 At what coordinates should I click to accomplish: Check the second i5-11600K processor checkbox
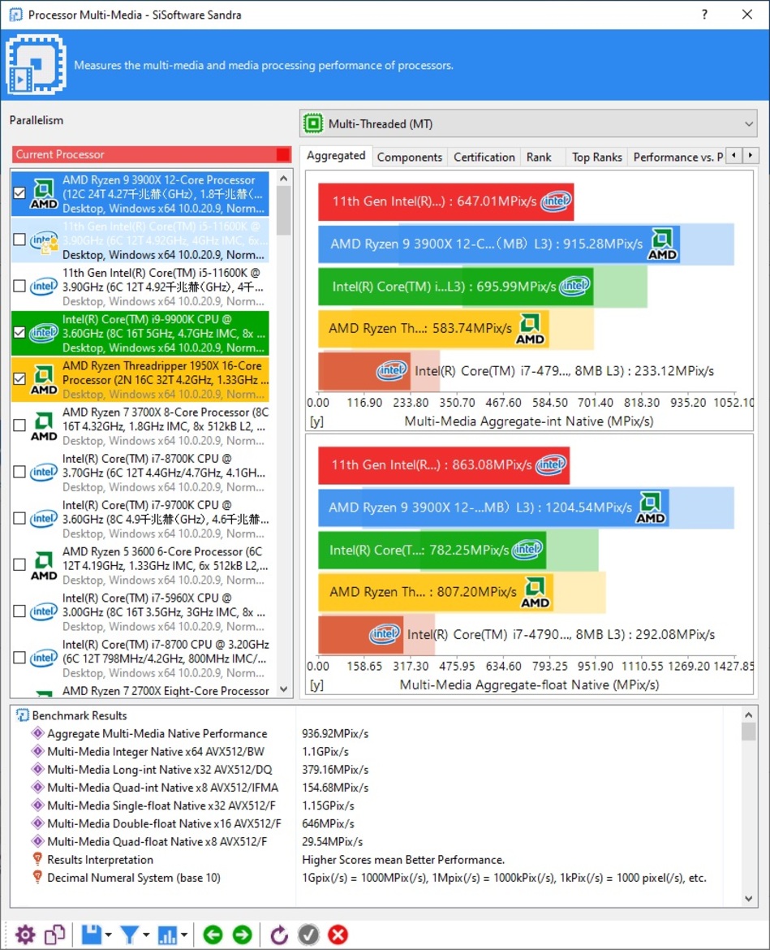[x=19, y=286]
